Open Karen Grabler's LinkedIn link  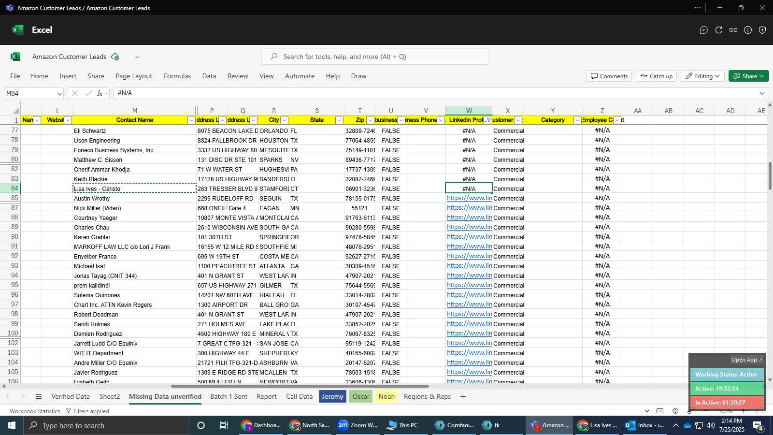[x=469, y=237]
